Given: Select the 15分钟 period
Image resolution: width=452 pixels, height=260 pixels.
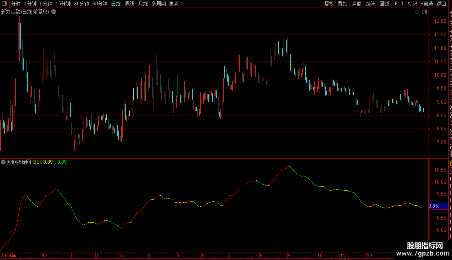Looking at the screenshot, I should pos(63,4).
